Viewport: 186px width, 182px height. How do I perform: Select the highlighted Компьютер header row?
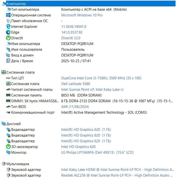point(91,4)
